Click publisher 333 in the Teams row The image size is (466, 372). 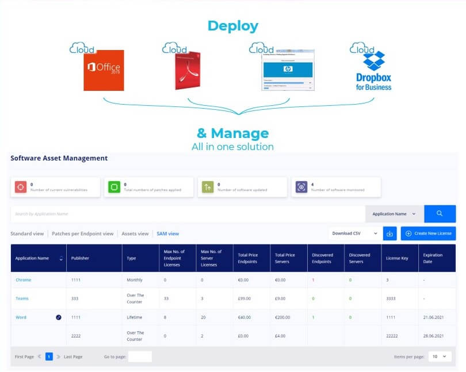[75, 298]
